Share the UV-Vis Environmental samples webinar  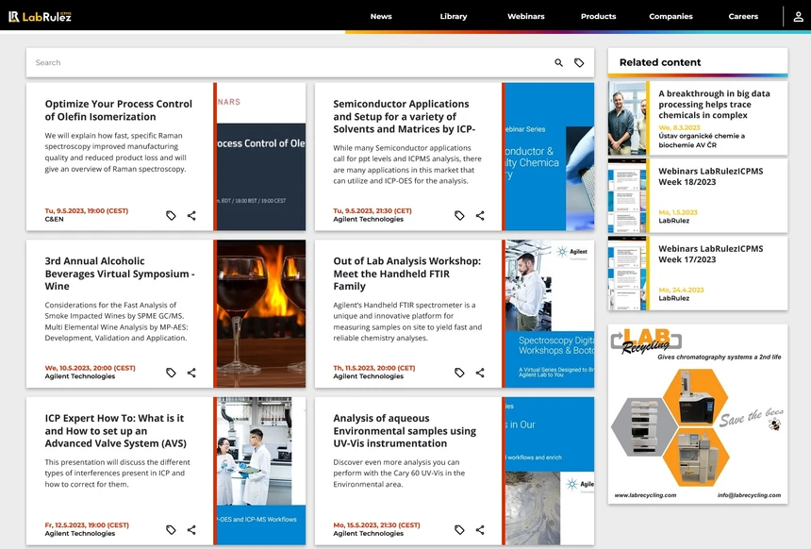480,530
